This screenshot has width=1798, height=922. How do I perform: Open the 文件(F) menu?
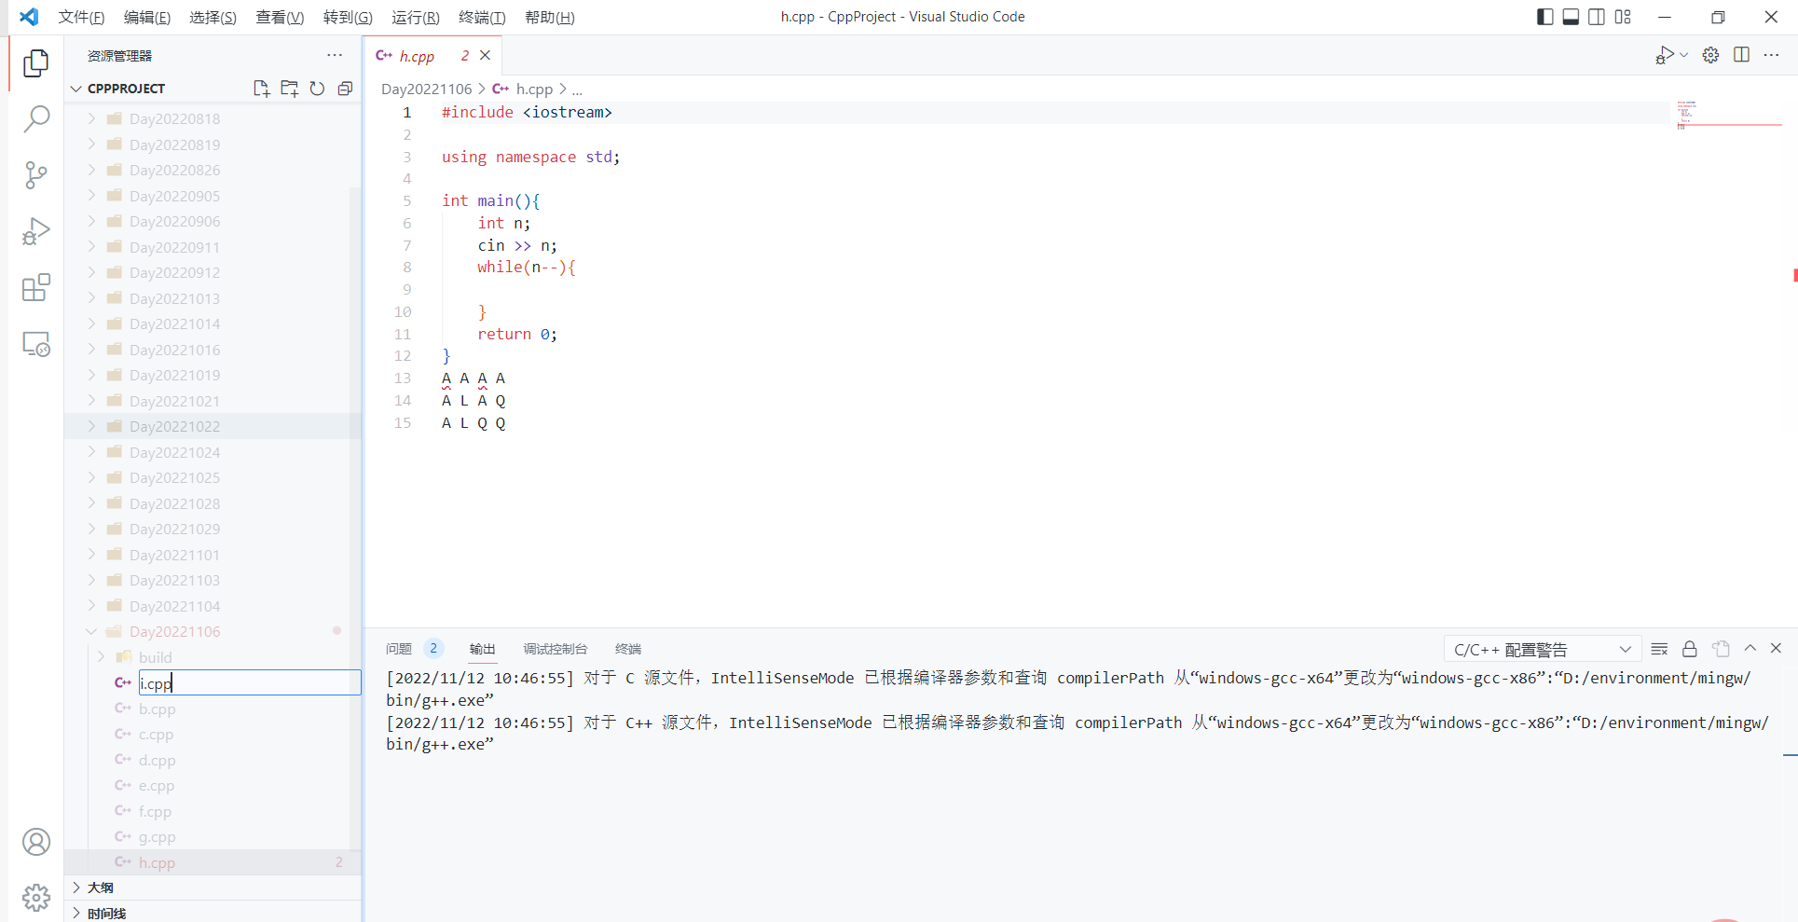(81, 17)
